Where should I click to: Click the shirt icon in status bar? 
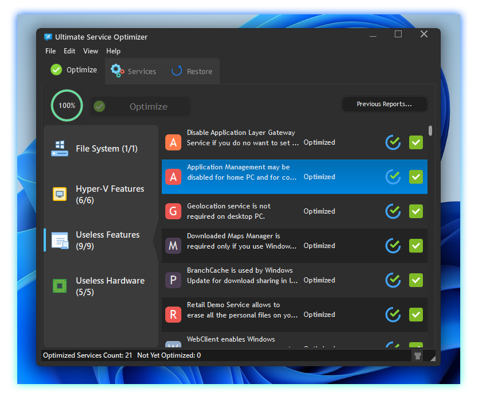tap(417, 356)
